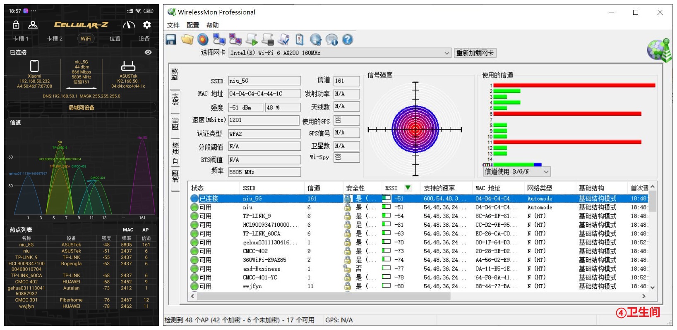Click the horizontal scrollbar thumb of network list
The width and height of the screenshot is (677, 330).
click(x=324, y=296)
